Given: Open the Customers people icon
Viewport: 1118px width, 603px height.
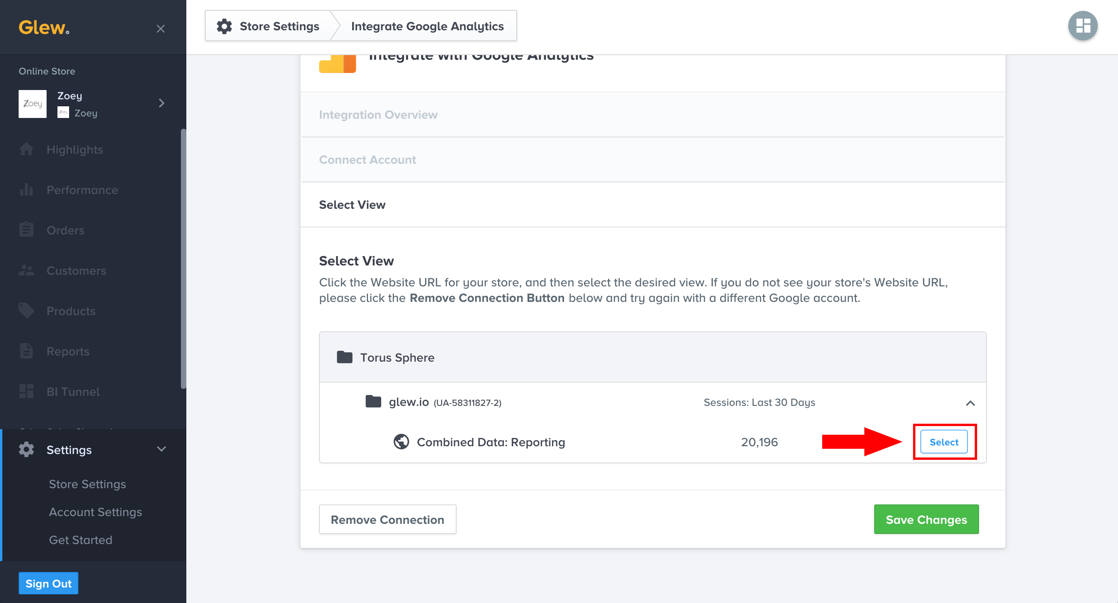Looking at the screenshot, I should (x=26, y=271).
